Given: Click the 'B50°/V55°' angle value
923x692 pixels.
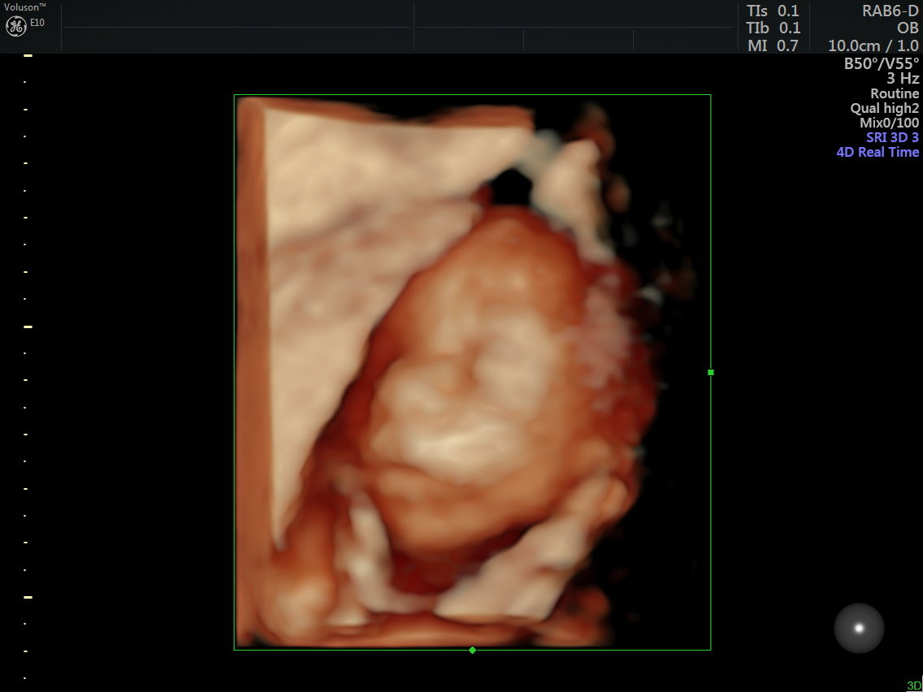Looking at the screenshot, I should 882,63.
